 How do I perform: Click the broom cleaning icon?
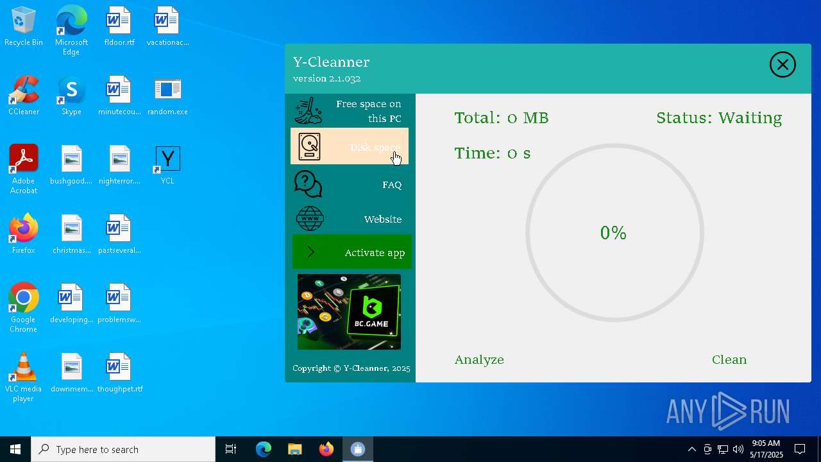(309, 111)
